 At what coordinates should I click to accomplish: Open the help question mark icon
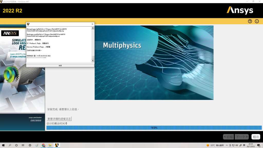[x=250, y=21]
